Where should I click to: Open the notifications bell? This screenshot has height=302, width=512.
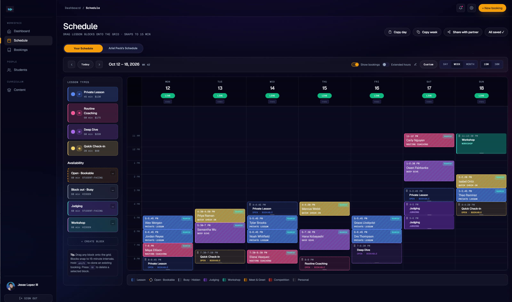(x=460, y=8)
